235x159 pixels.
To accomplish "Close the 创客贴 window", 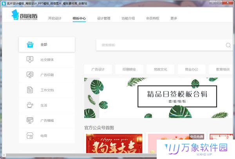I will 228,3.
